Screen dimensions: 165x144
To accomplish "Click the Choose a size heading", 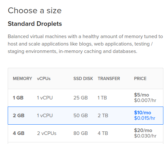I will (35, 11).
